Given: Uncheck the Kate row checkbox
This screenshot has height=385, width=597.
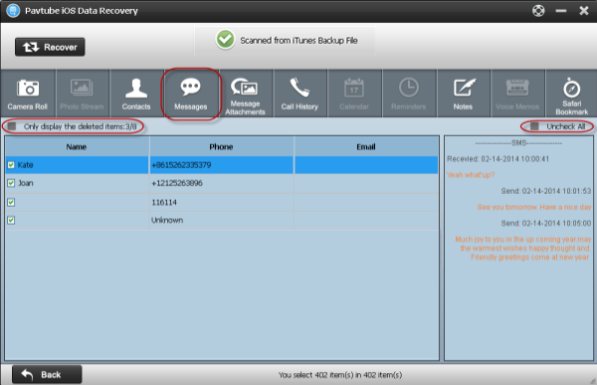Looking at the screenshot, I should click(x=11, y=165).
